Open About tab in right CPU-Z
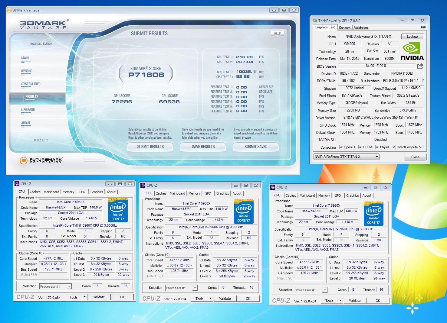This screenshot has width=447, height=323. (x=367, y=195)
